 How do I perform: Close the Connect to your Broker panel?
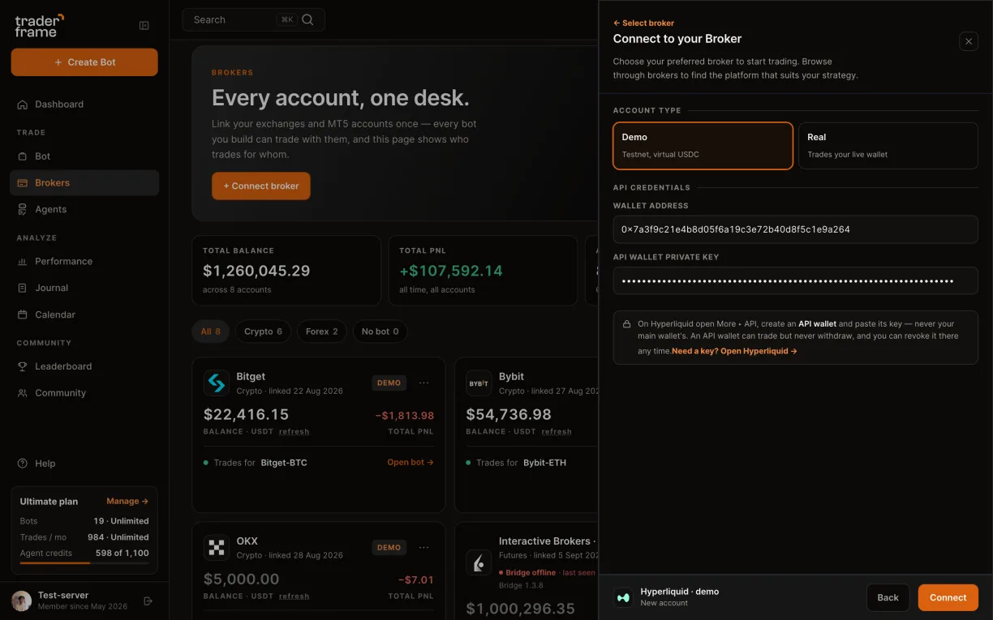click(x=969, y=41)
